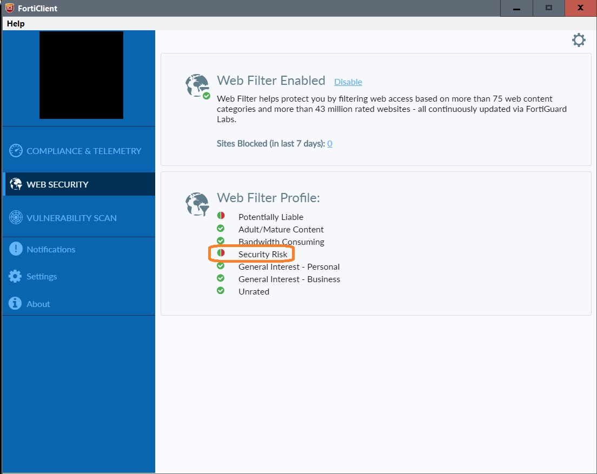Click the Security Risk status icon
Screen dimensions: 597x474
coord(221,253)
